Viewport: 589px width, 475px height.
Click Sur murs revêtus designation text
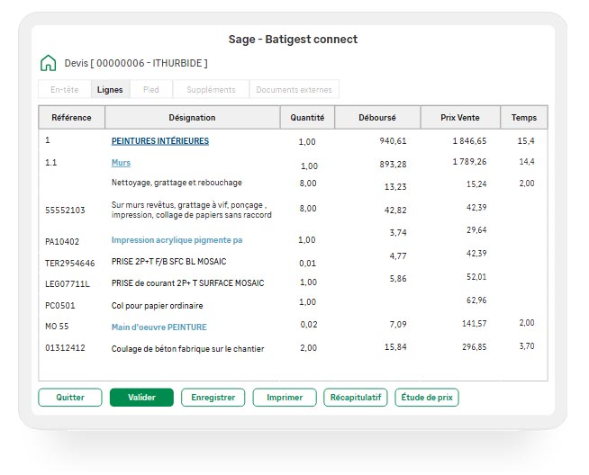tap(192, 211)
